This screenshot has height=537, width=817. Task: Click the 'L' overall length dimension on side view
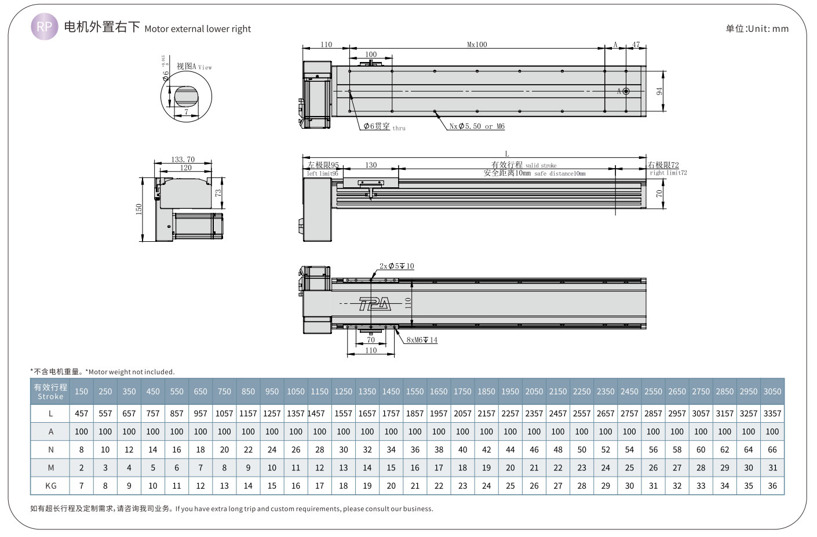(507, 154)
